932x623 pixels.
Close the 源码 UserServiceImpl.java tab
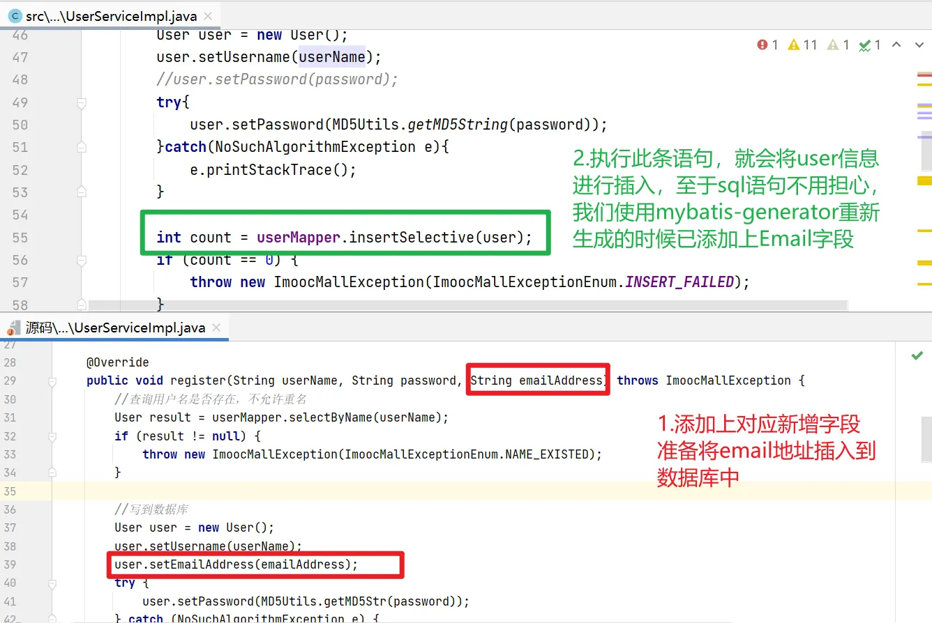pyautogui.click(x=216, y=328)
